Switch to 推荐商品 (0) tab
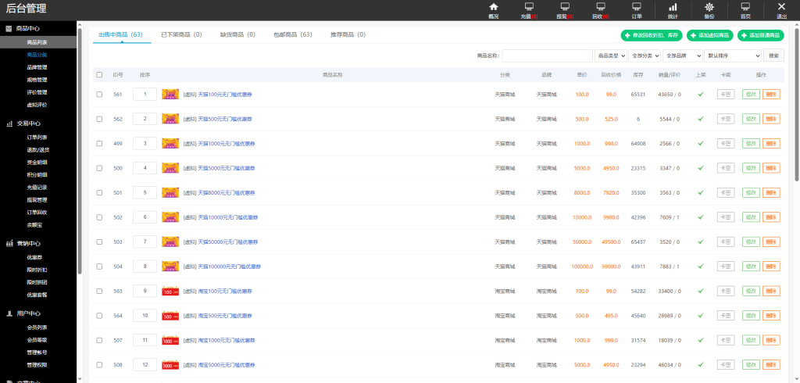The width and height of the screenshot is (800, 383). 348,34
